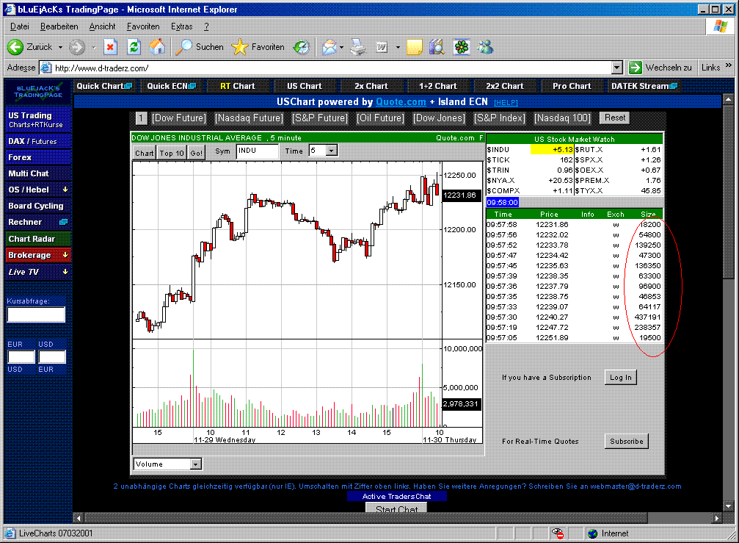Print the page with printer icon
The image size is (739, 543).
[358, 47]
